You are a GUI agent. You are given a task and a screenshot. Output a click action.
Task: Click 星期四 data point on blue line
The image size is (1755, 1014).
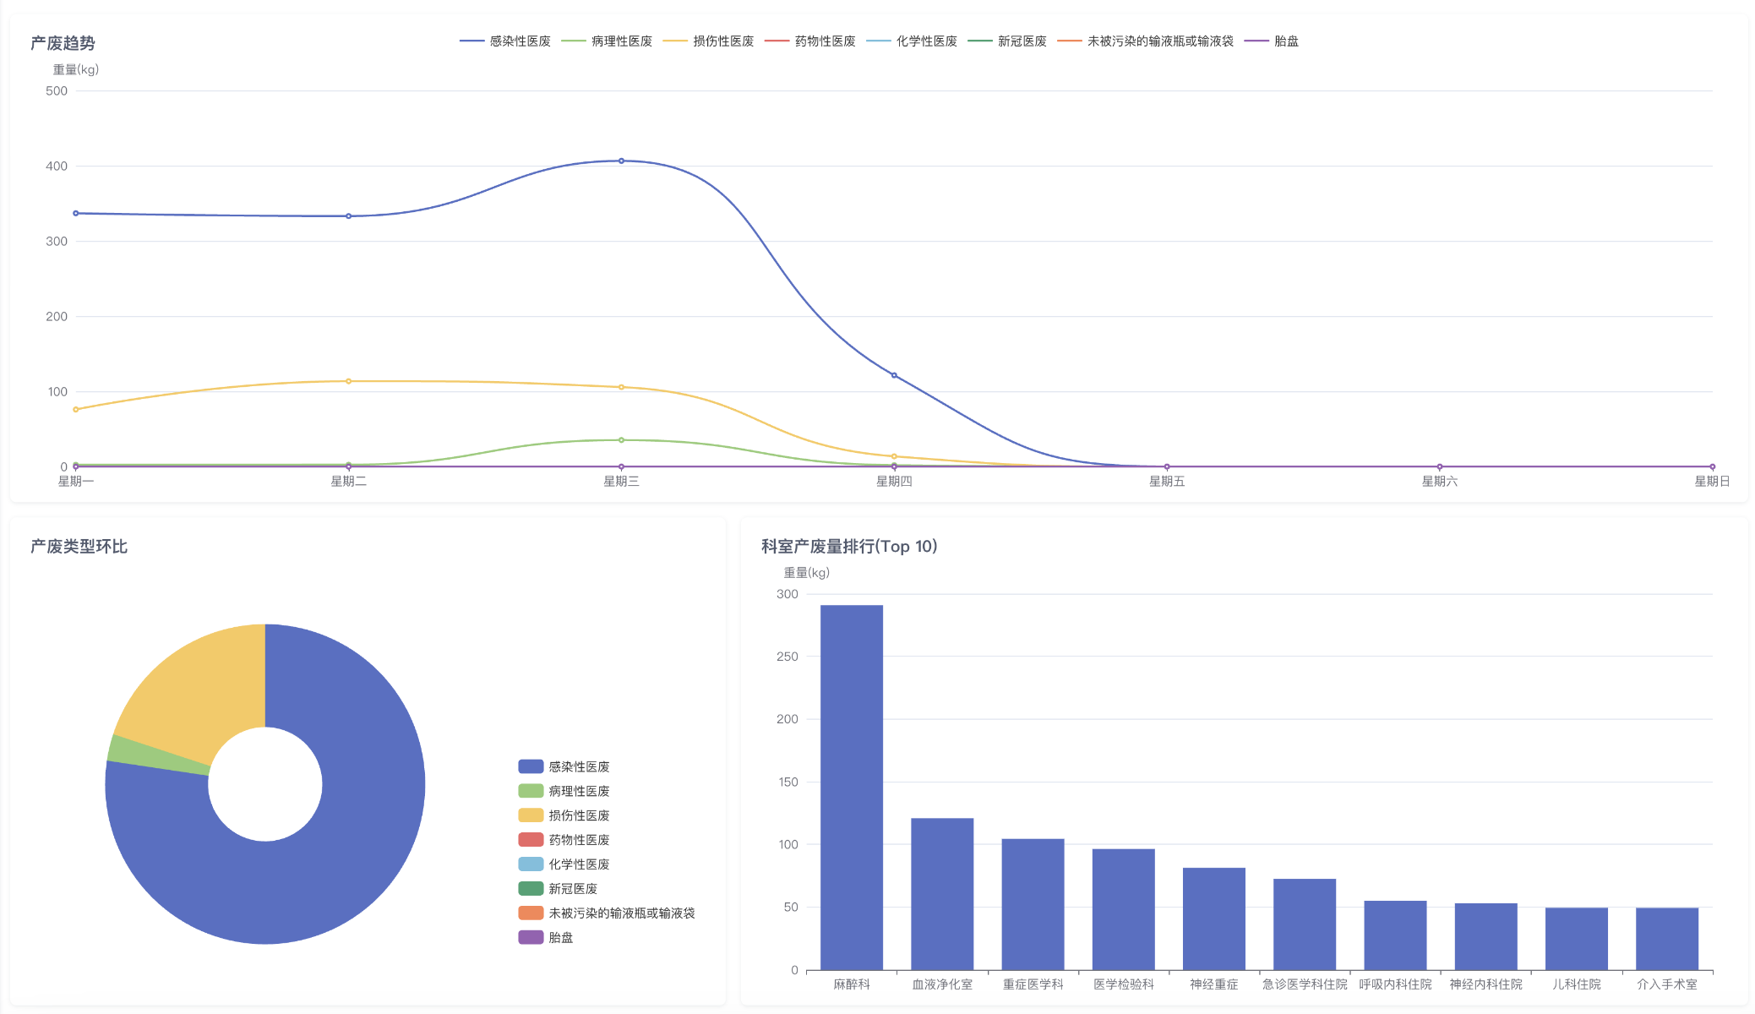(x=894, y=375)
